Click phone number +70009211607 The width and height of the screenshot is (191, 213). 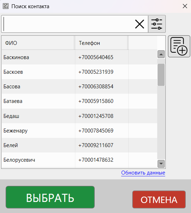[x=96, y=145]
